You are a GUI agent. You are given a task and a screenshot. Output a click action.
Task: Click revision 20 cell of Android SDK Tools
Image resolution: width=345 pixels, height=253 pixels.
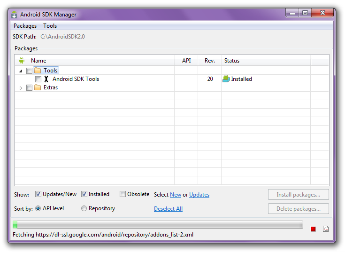tap(210, 79)
